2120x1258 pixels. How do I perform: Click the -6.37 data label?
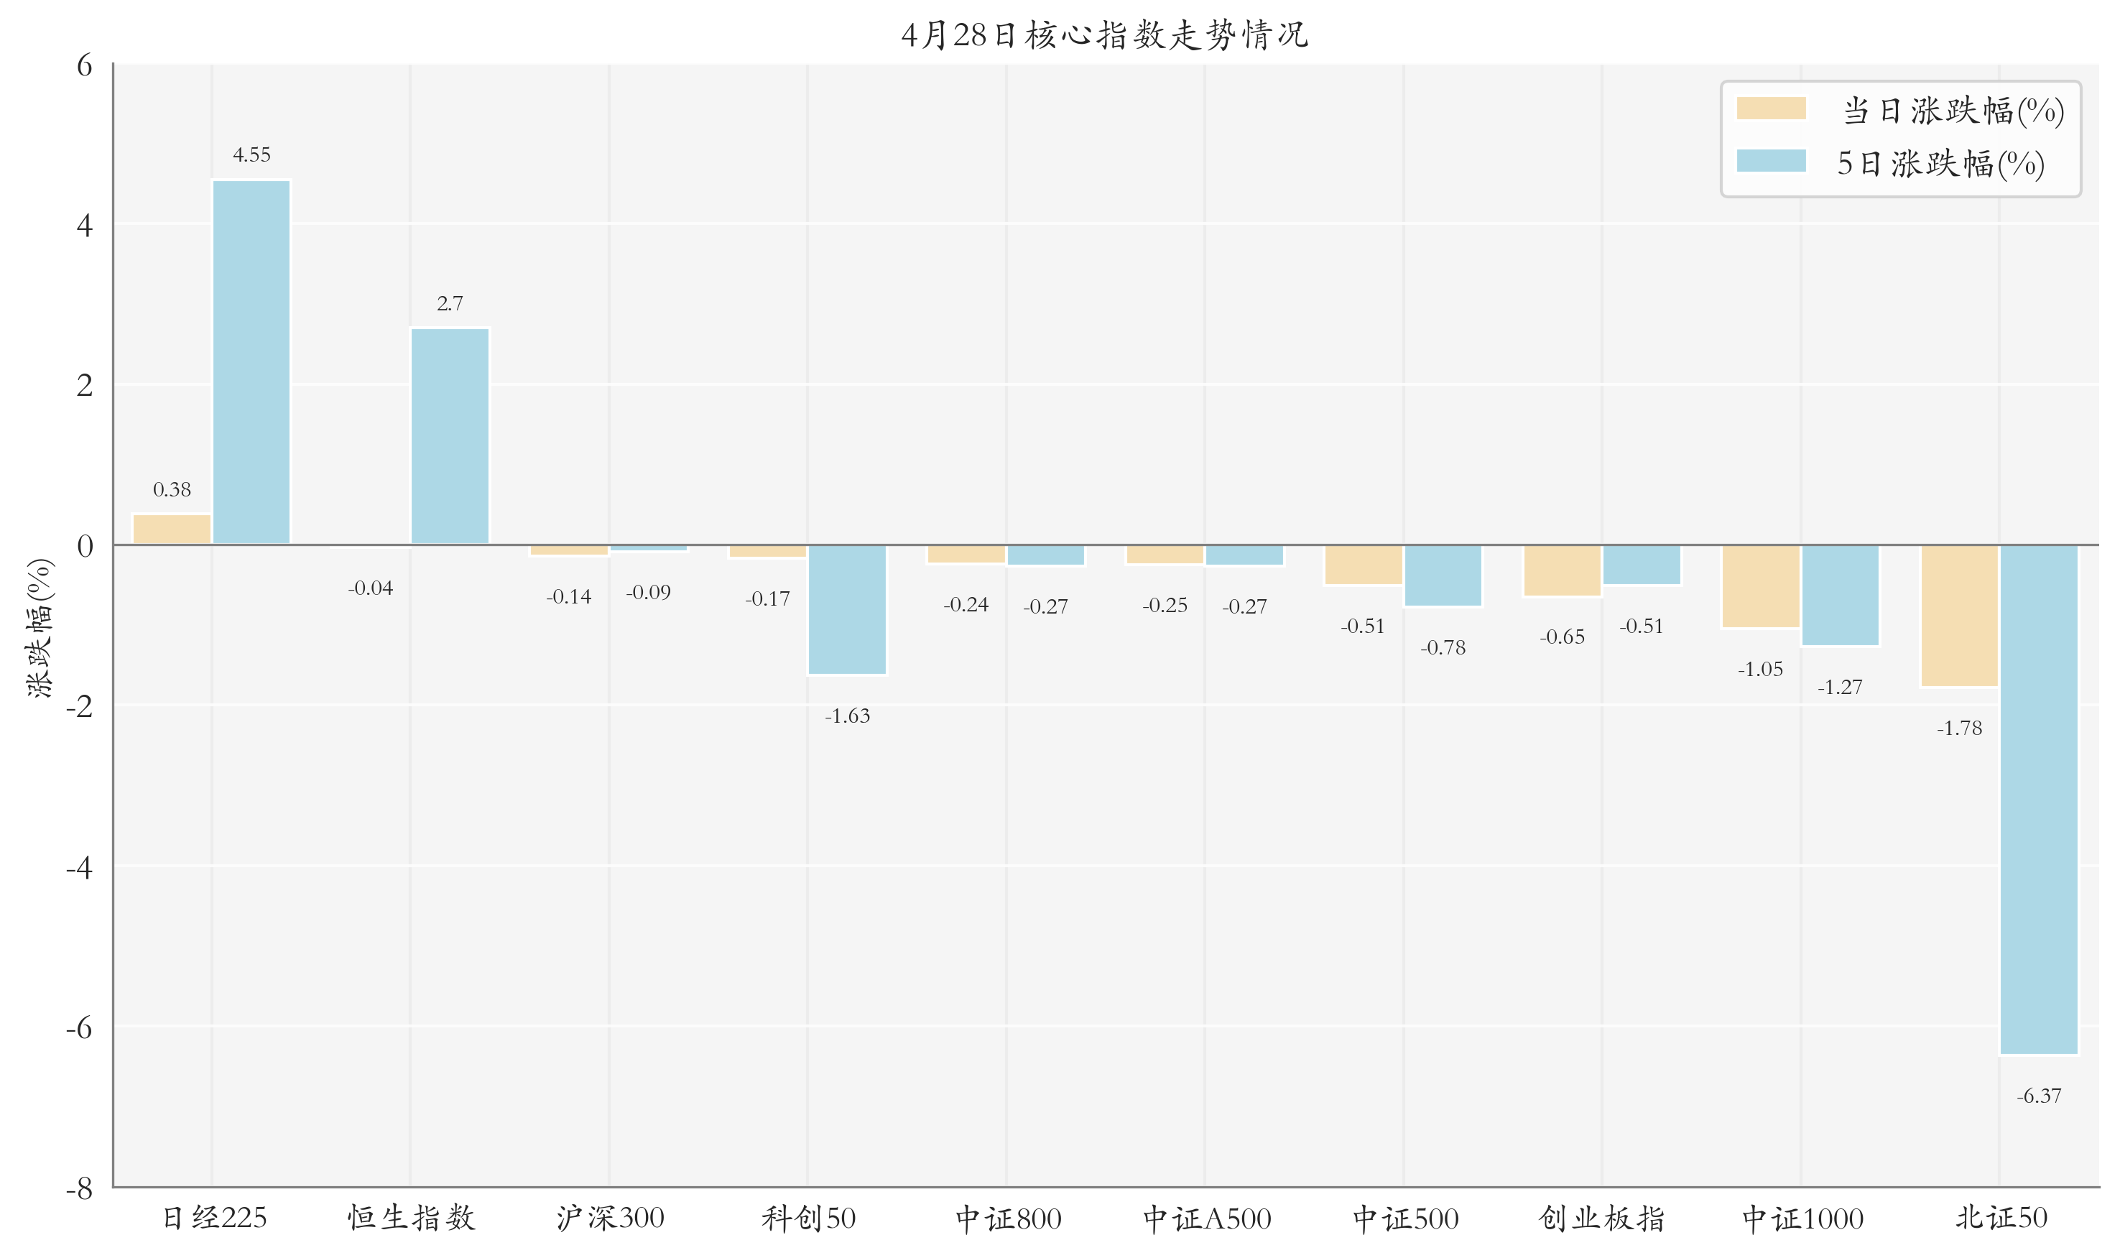point(2038,1096)
